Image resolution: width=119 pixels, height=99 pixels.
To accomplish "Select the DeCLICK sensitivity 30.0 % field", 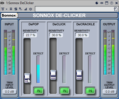I will 56,35.
